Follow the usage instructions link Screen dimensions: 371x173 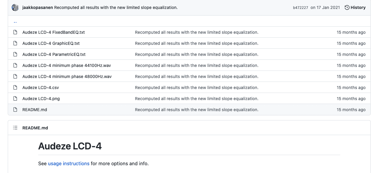(x=69, y=163)
